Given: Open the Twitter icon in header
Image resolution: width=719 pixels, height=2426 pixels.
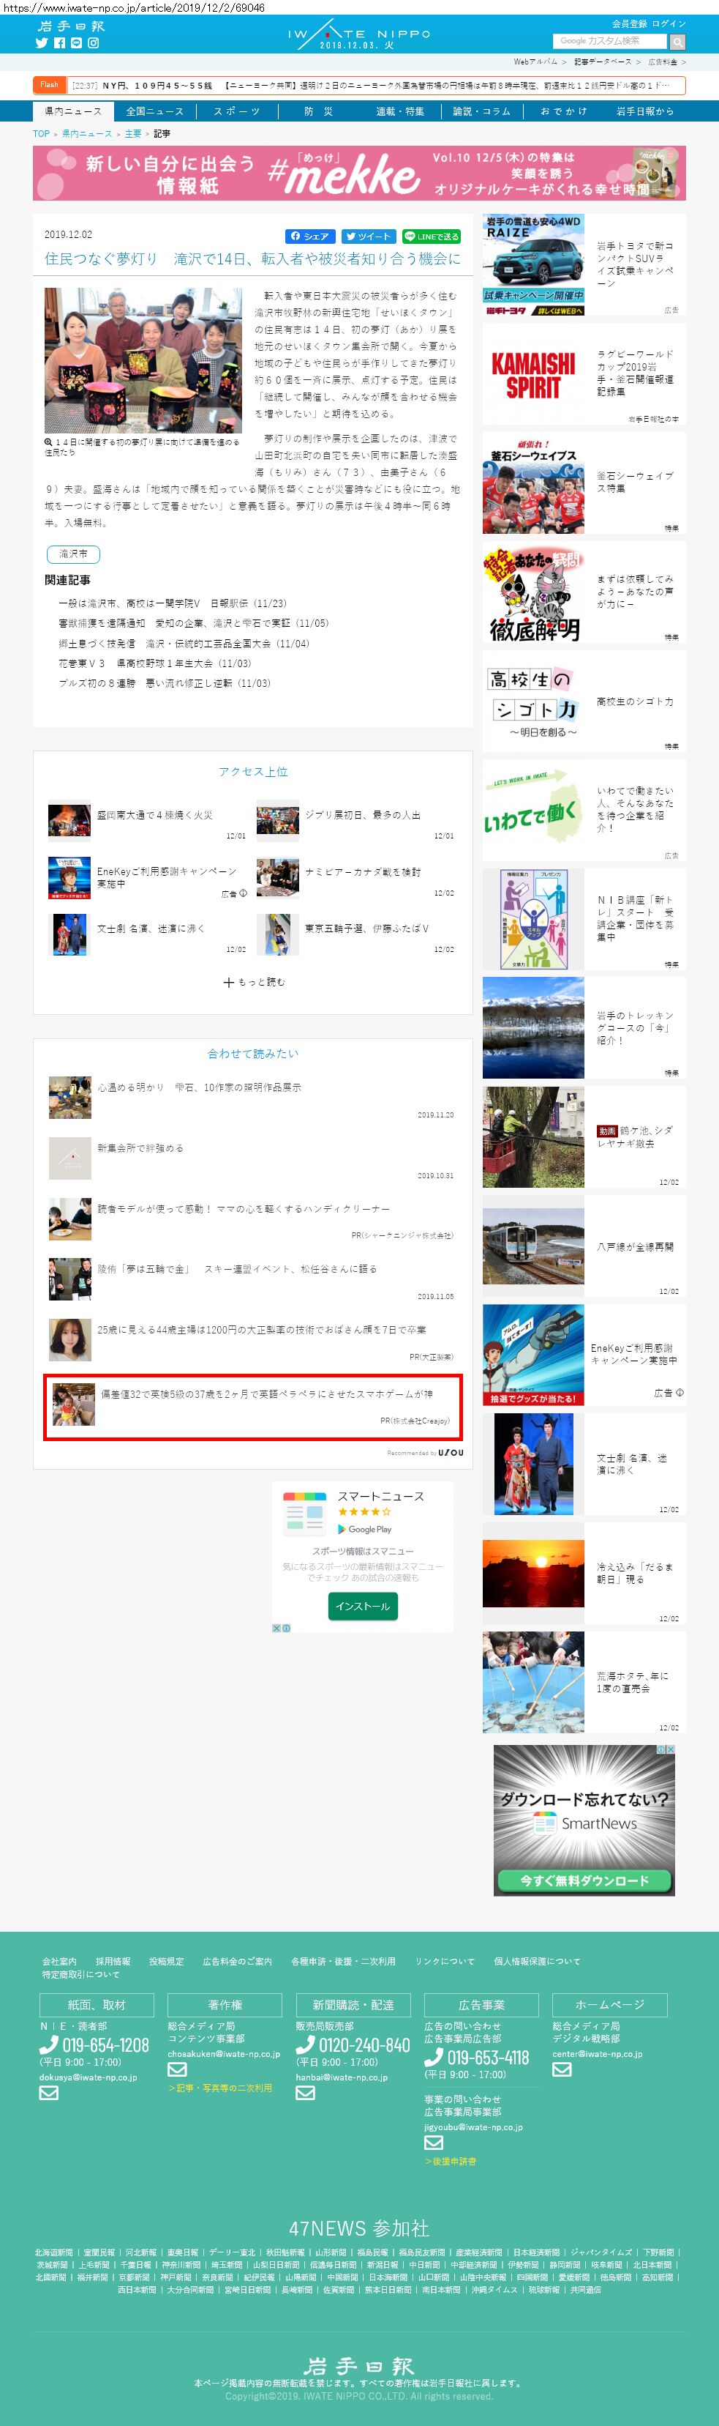Looking at the screenshot, I should pyautogui.click(x=42, y=43).
